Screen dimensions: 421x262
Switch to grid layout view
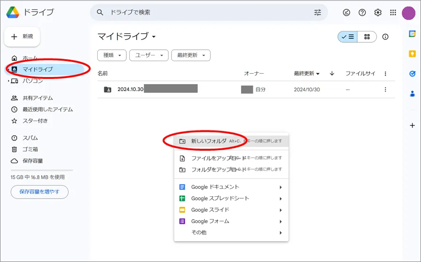367,37
